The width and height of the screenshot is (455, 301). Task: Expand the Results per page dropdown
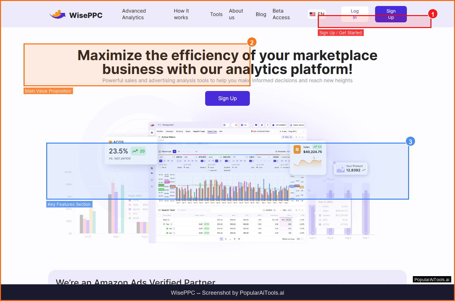(299, 239)
